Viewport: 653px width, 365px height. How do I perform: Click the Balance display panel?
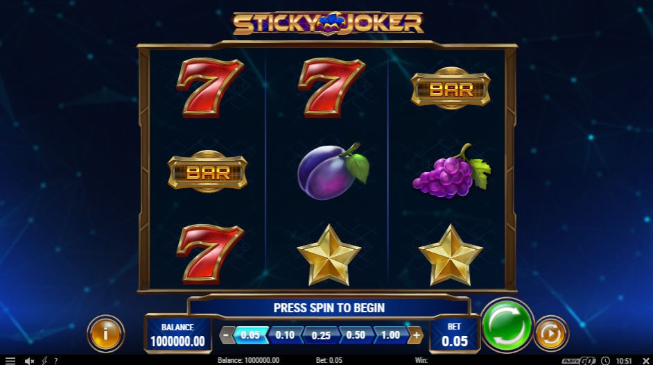[x=177, y=334]
